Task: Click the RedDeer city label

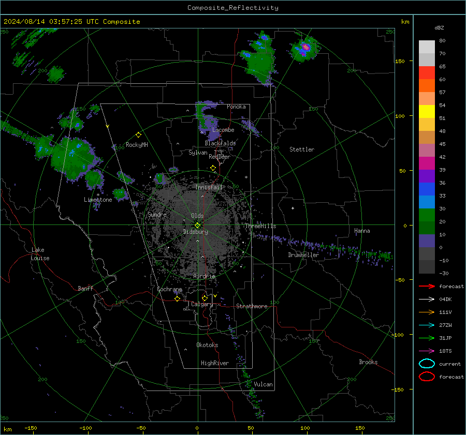Action: pos(220,157)
